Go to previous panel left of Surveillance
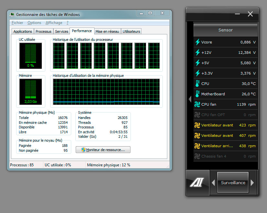The width and height of the screenshot is (267, 213). (213, 183)
